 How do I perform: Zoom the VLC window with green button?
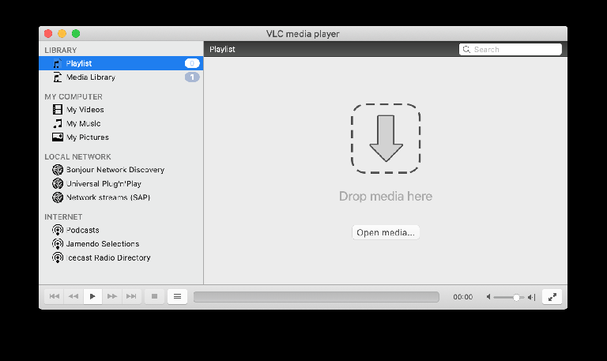[76, 34]
